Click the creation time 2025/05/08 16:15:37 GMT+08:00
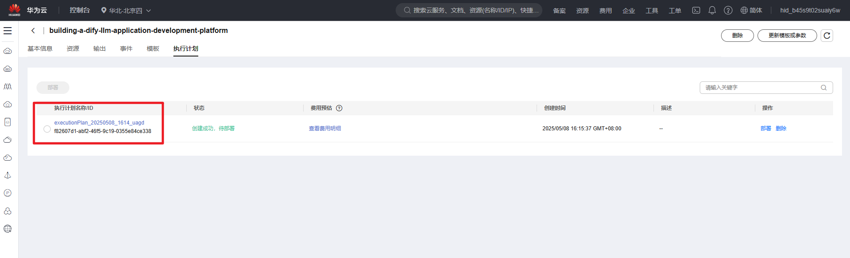Image resolution: width=850 pixels, height=258 pixels. coord(582,129)
